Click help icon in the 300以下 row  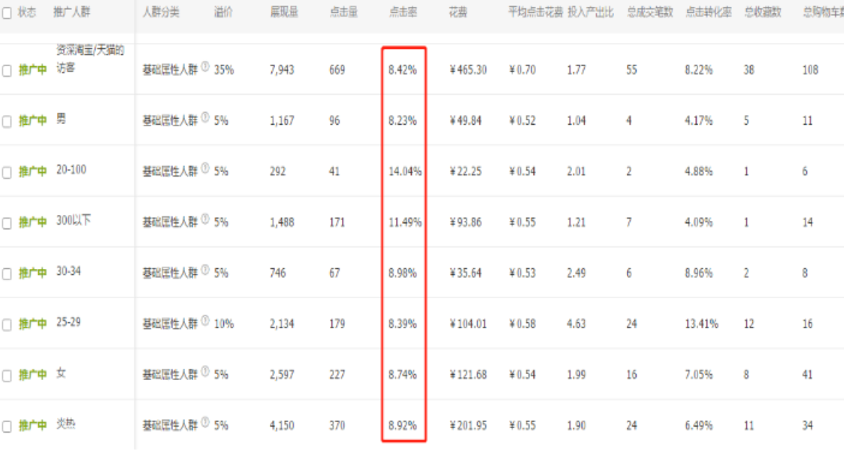(x=205, y=219)
